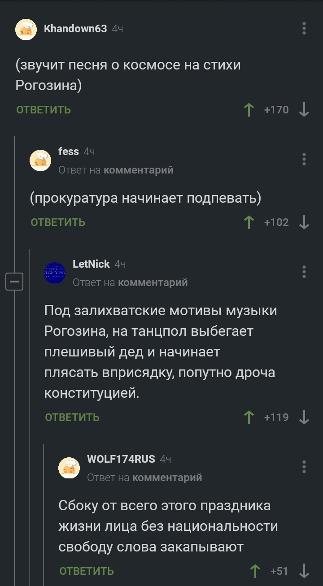Viewport: 323px width, 586px height.
Task: Go to parent comment from fess's reply
Action: tap(138, 170)
